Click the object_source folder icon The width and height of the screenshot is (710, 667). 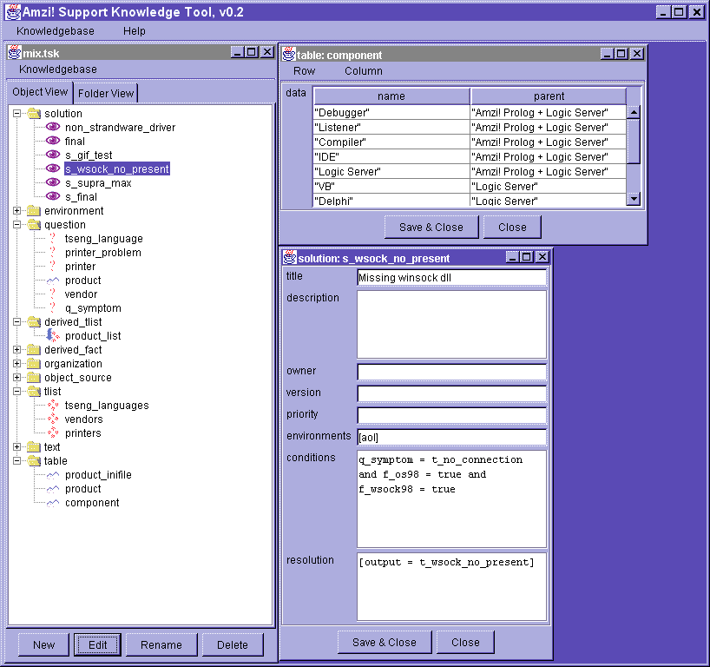point(34,378)
